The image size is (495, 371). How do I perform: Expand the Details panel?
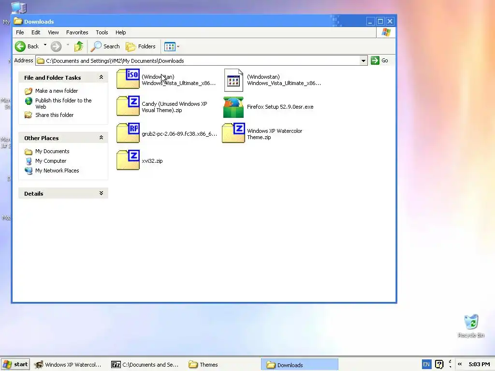(x=101, y=193)
